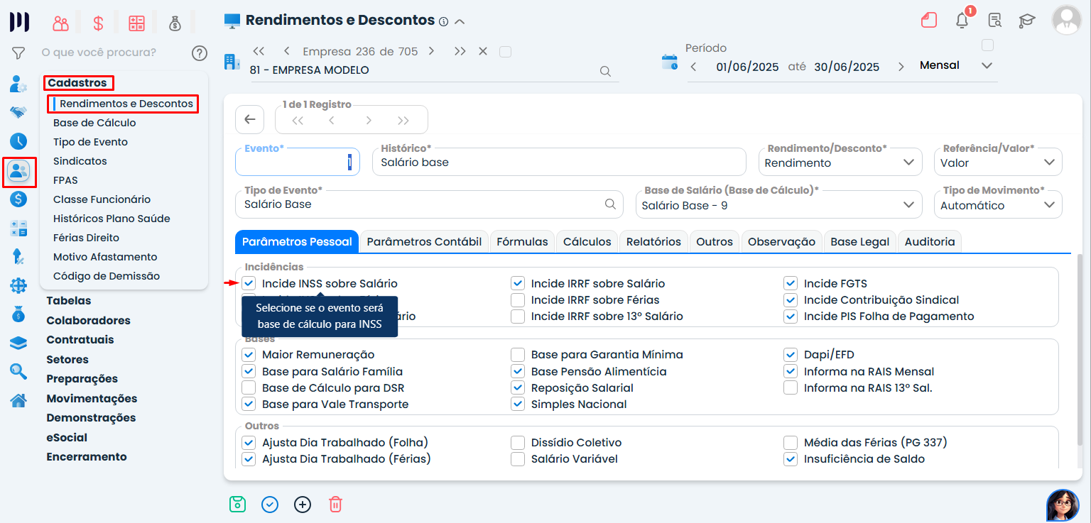Enable Base de Cálculo para DSR
The width and height of the screenshot is (1091, 523).
pyautogui.click(x=249, y=388)
